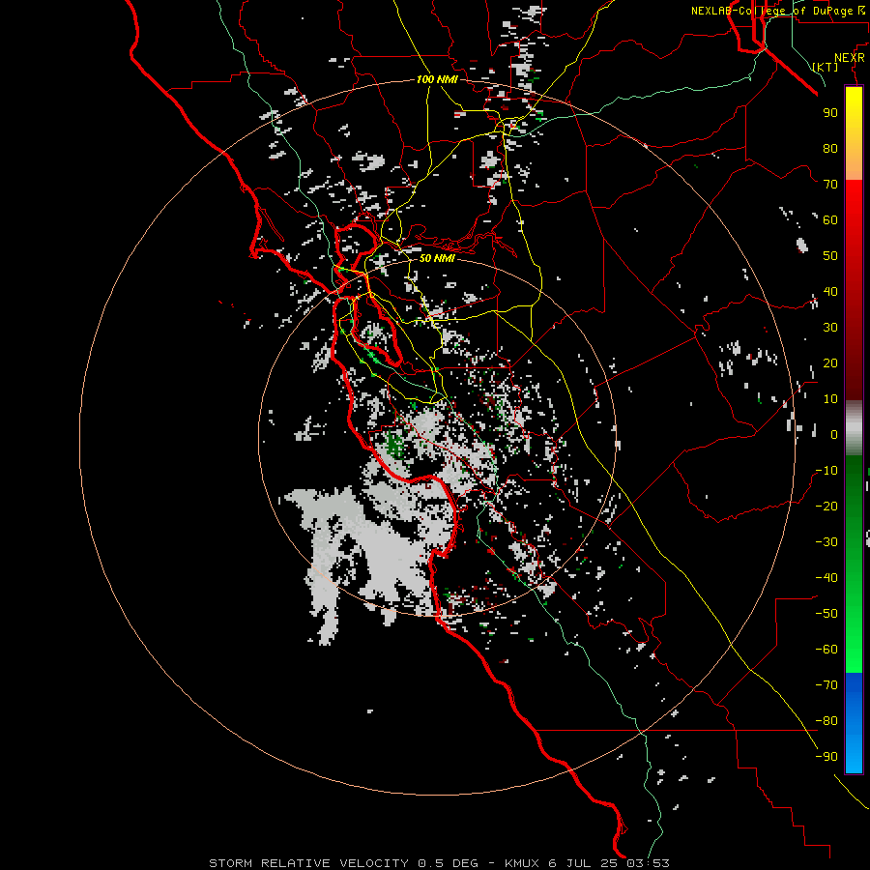Click the 50 value on the velocity scale

[830, 256]
